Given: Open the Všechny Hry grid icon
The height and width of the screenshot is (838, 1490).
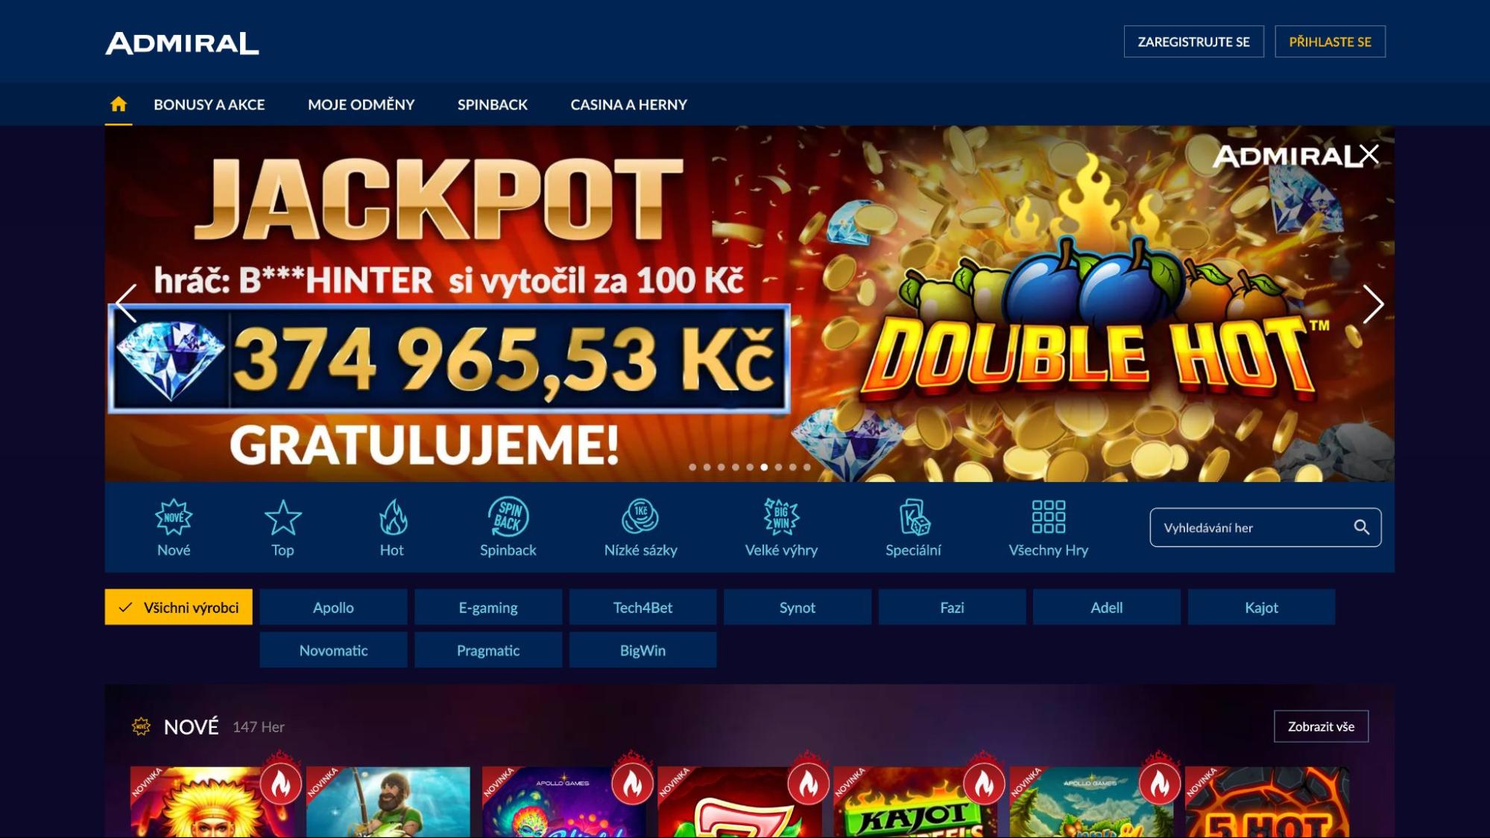Looking at the screenshot, I should click(1048, 517).
